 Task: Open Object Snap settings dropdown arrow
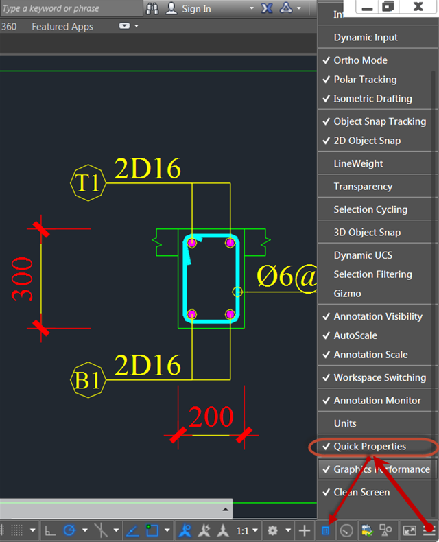(167, 530)
